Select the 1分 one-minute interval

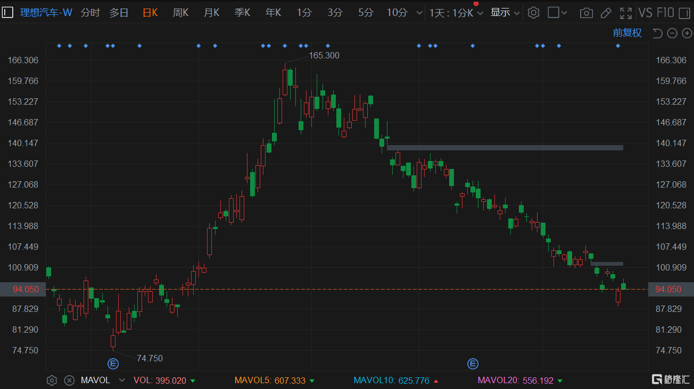click(x=304, y=13)
